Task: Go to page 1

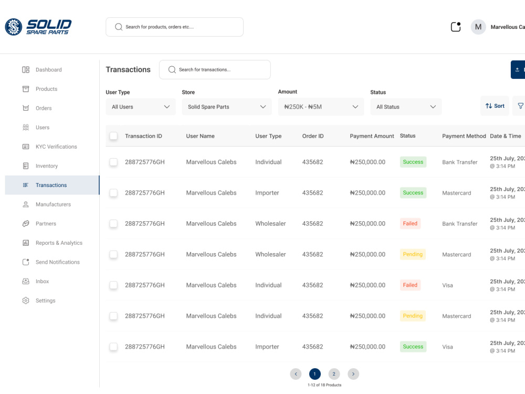Action: pos(314,374)
